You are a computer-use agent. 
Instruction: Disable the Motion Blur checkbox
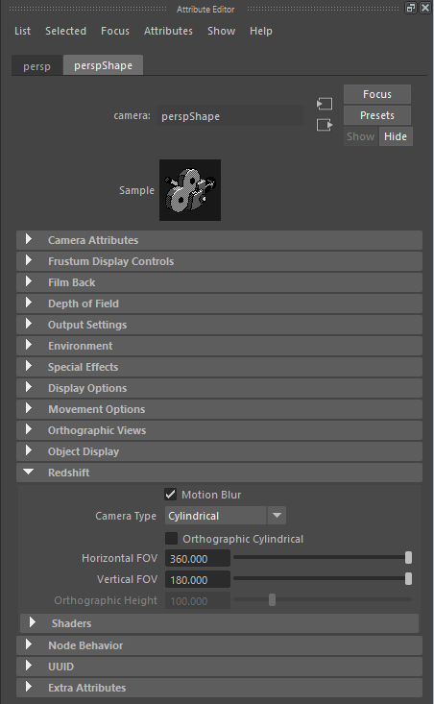(171, 495)
